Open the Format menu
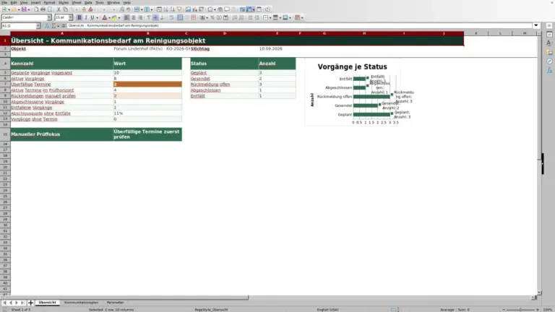Image resolution: width=555 pixels, height=312 pixels. coord(49,2)
